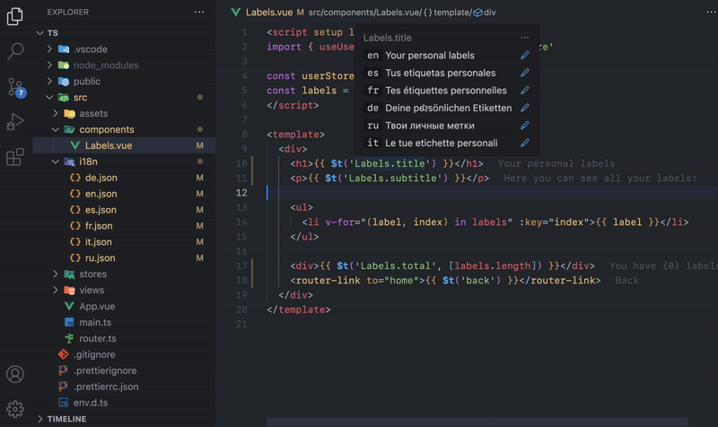Click the App.vue Vue file icon

(x=69, y=306)
